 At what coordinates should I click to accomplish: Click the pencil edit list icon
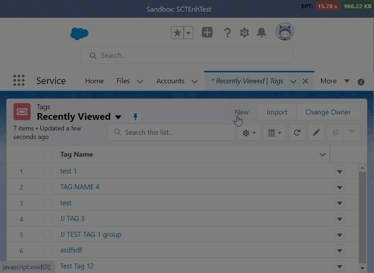(x=316, y=133)
